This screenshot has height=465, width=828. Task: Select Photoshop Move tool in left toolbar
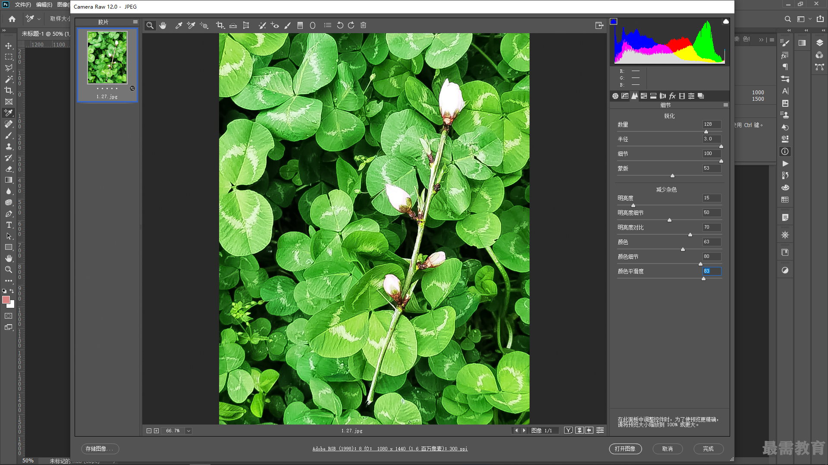9,46
